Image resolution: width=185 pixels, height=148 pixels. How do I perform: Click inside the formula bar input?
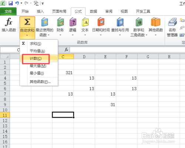pyautogui.click(x=127, y=50)
